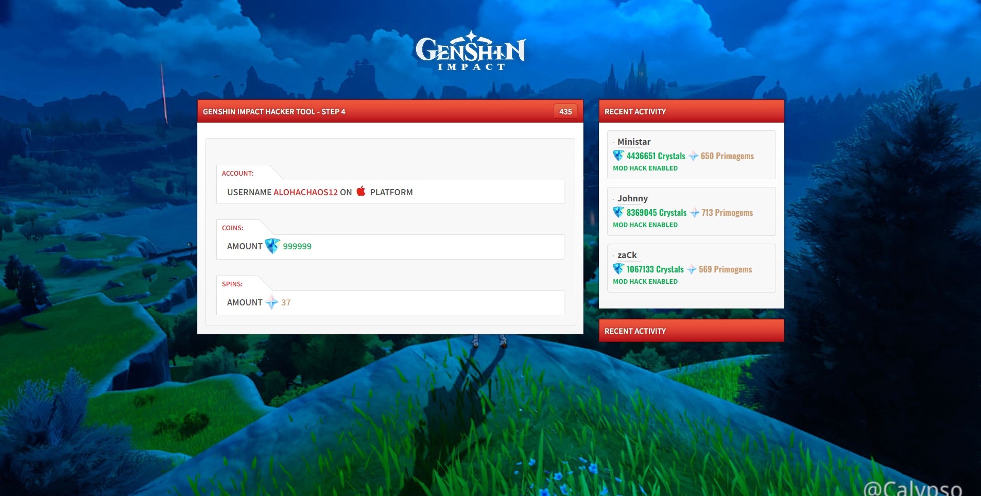
Task: Click the Hacker Tool Step 4 header
Action: [390, 111]
